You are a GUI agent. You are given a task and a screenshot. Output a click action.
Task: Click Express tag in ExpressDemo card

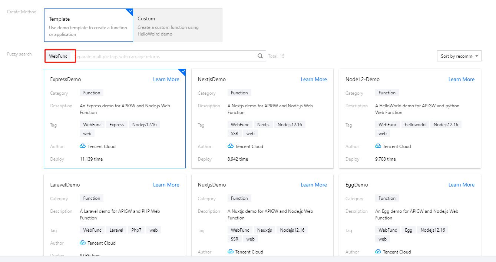point(117,125)
